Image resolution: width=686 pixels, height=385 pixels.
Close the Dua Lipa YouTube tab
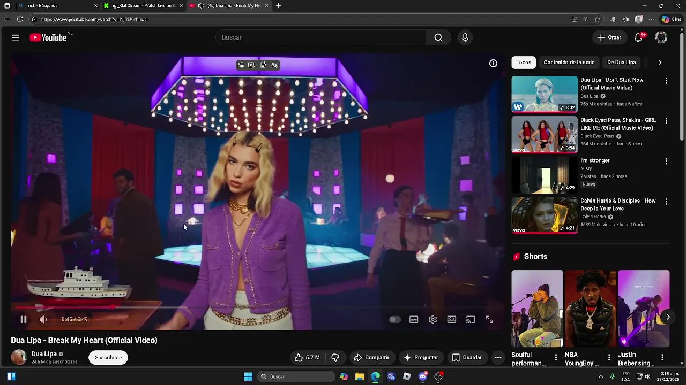[266, 6]
